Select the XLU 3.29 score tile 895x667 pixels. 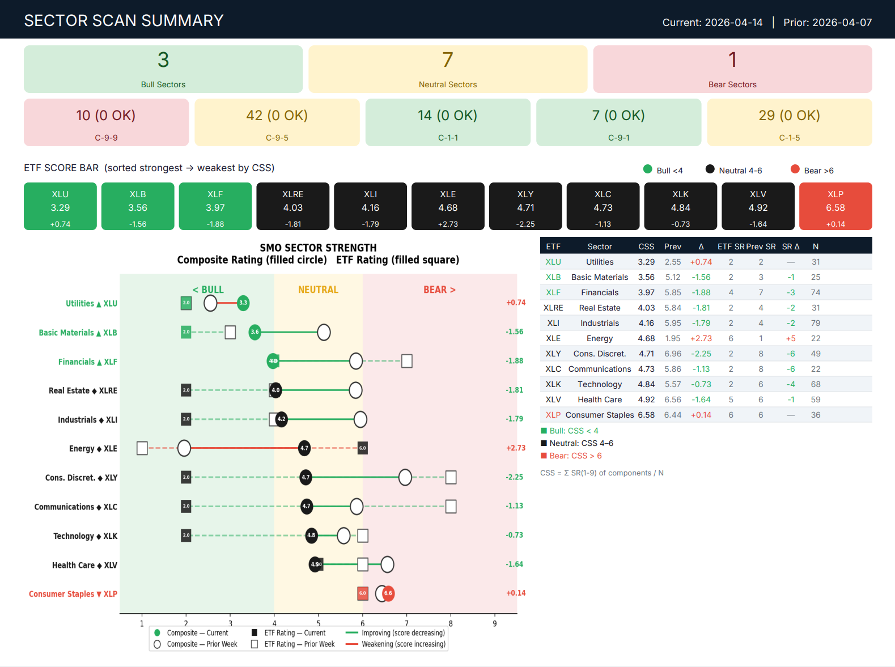pyautogui.click(x=60, y=206)
